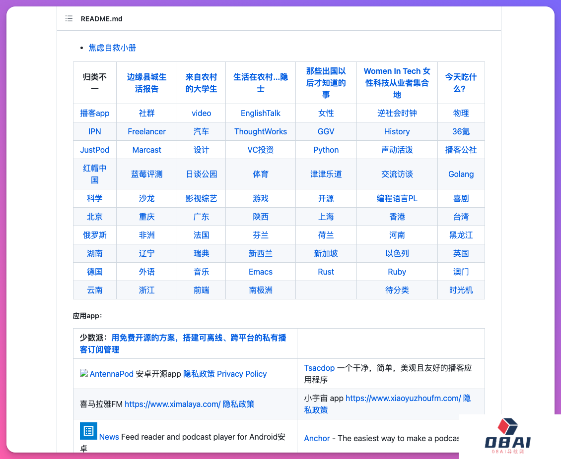The image size is (561, 459).
Task: Go to the 北京 region link
Action: (x=95, y=217)
